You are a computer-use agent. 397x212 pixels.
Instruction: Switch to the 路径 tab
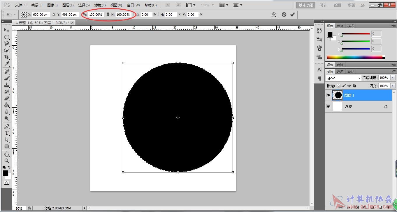pos(351,72)
